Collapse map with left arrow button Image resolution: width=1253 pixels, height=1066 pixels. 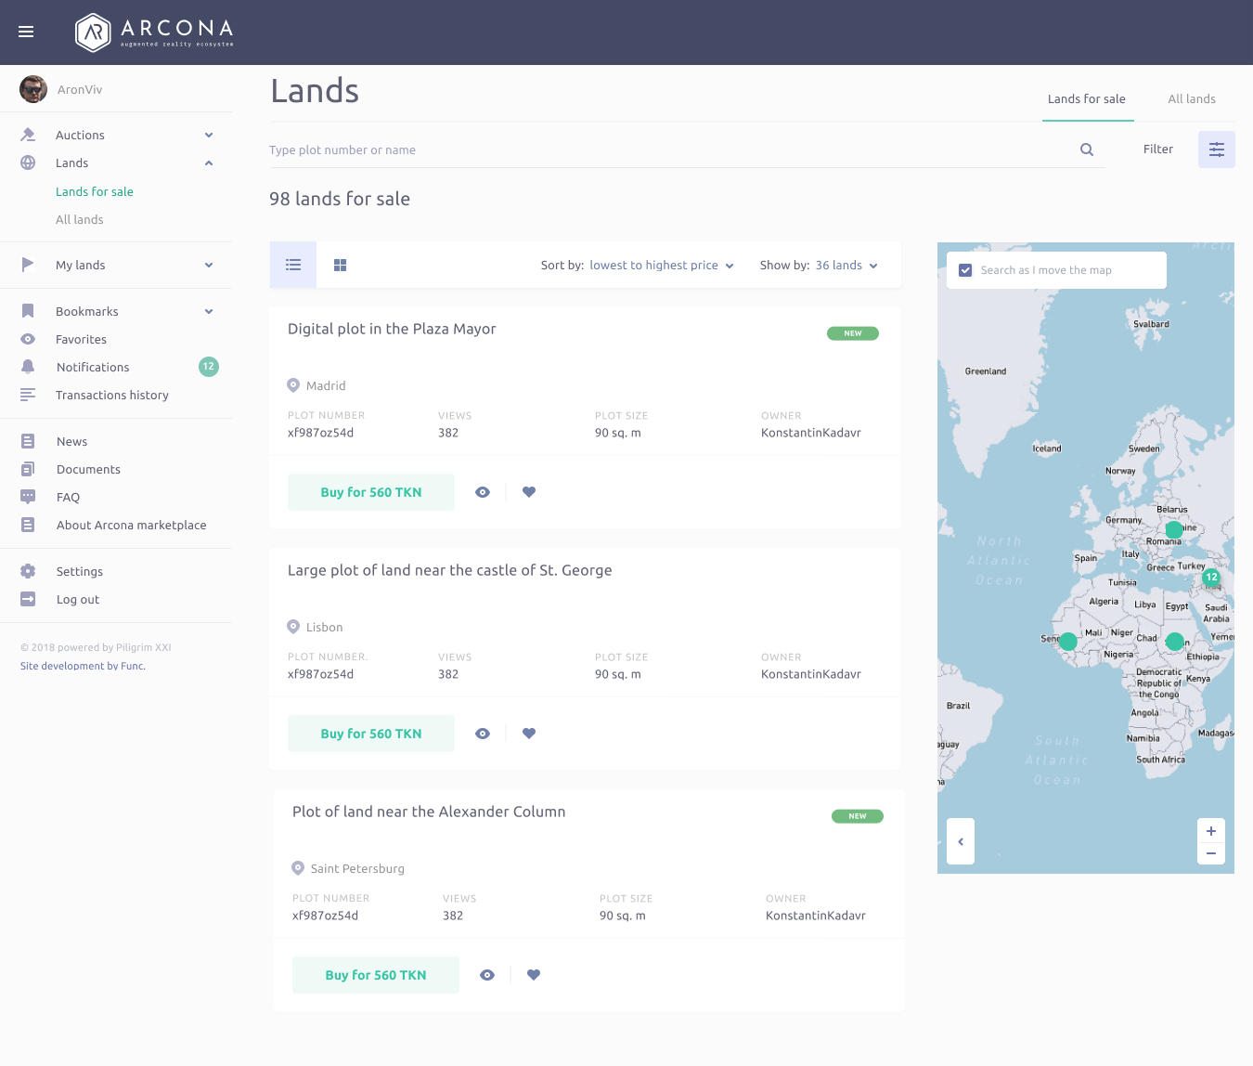(961, 841)
